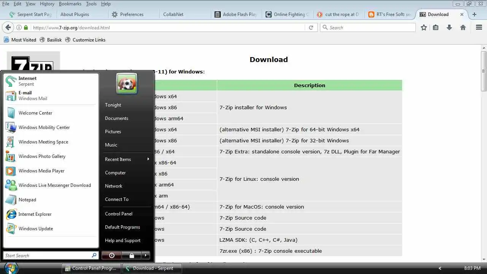Viewport: 487px width, 274px height.
Task: Click the Start menu power button
Action: click(111, 255)
